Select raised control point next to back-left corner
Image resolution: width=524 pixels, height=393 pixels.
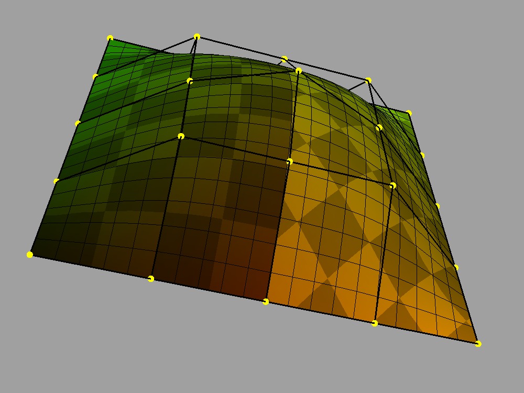[197, 37]
